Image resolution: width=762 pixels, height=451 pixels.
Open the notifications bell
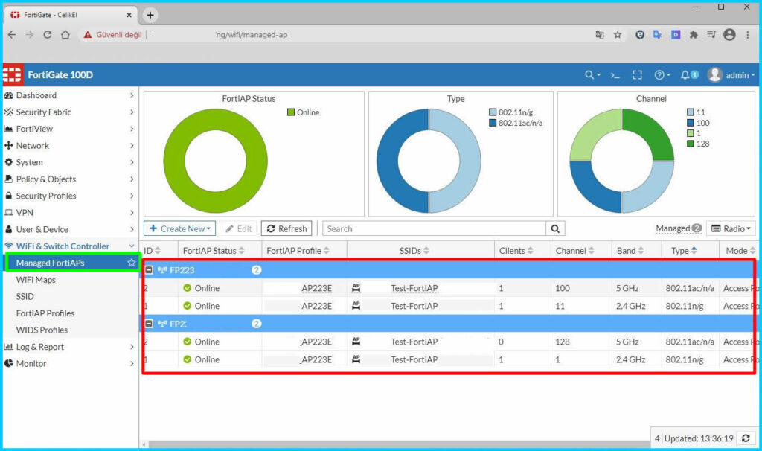click(685, 75)
